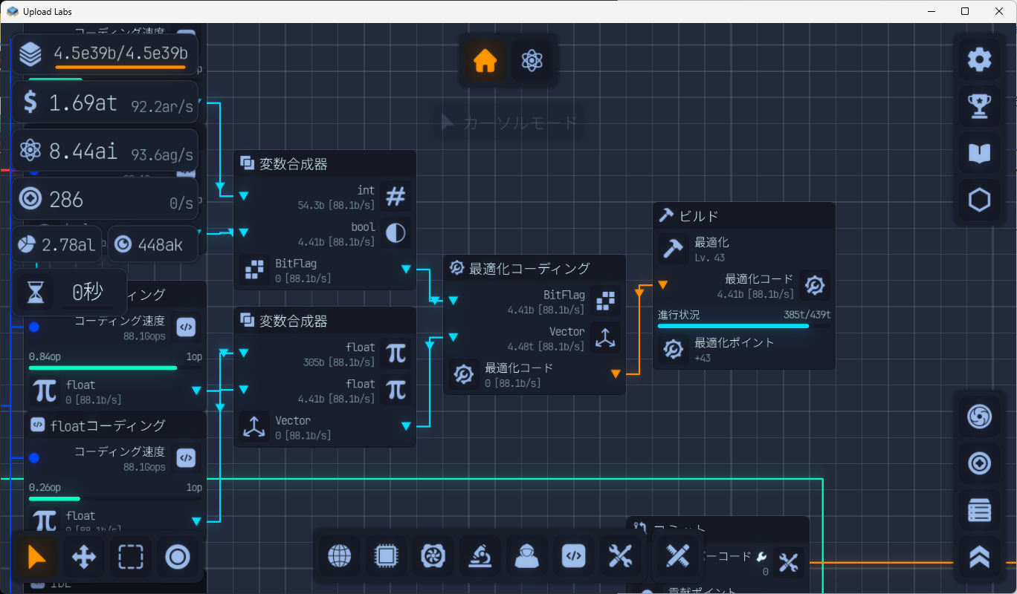Open the book guide icon
The width and height of the screenshot is (1017, 594).
pyautogui.click(x=979, y=153)
